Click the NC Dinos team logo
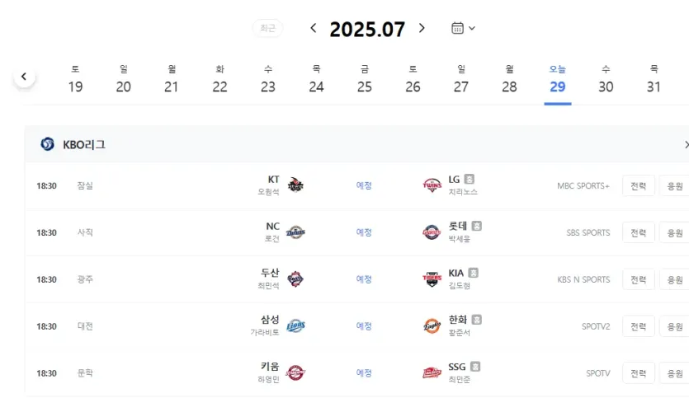 295,232
